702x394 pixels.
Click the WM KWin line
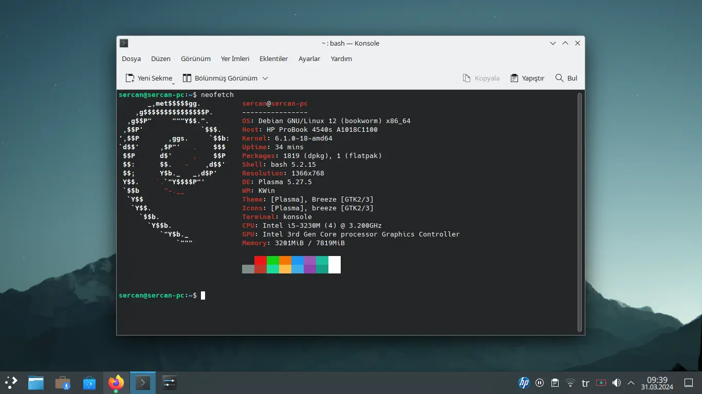(258, 191)
